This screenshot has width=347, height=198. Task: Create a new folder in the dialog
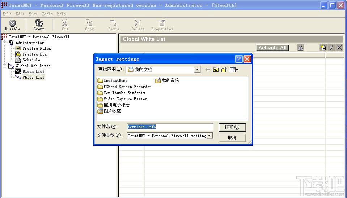[224, 70]
